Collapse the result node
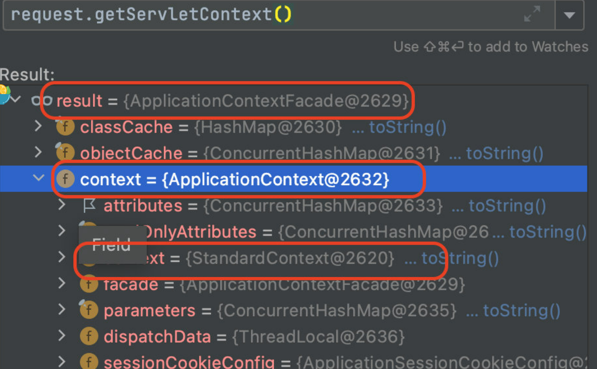 [15, 100]
